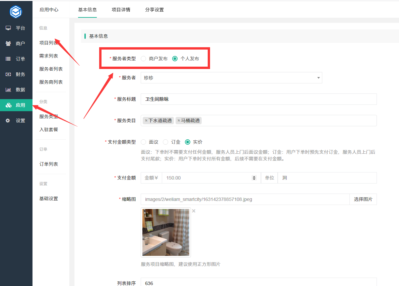Click the 设置 gear icon
The height and width of the screenshot is (286, 399).
(x=8, y=121)
